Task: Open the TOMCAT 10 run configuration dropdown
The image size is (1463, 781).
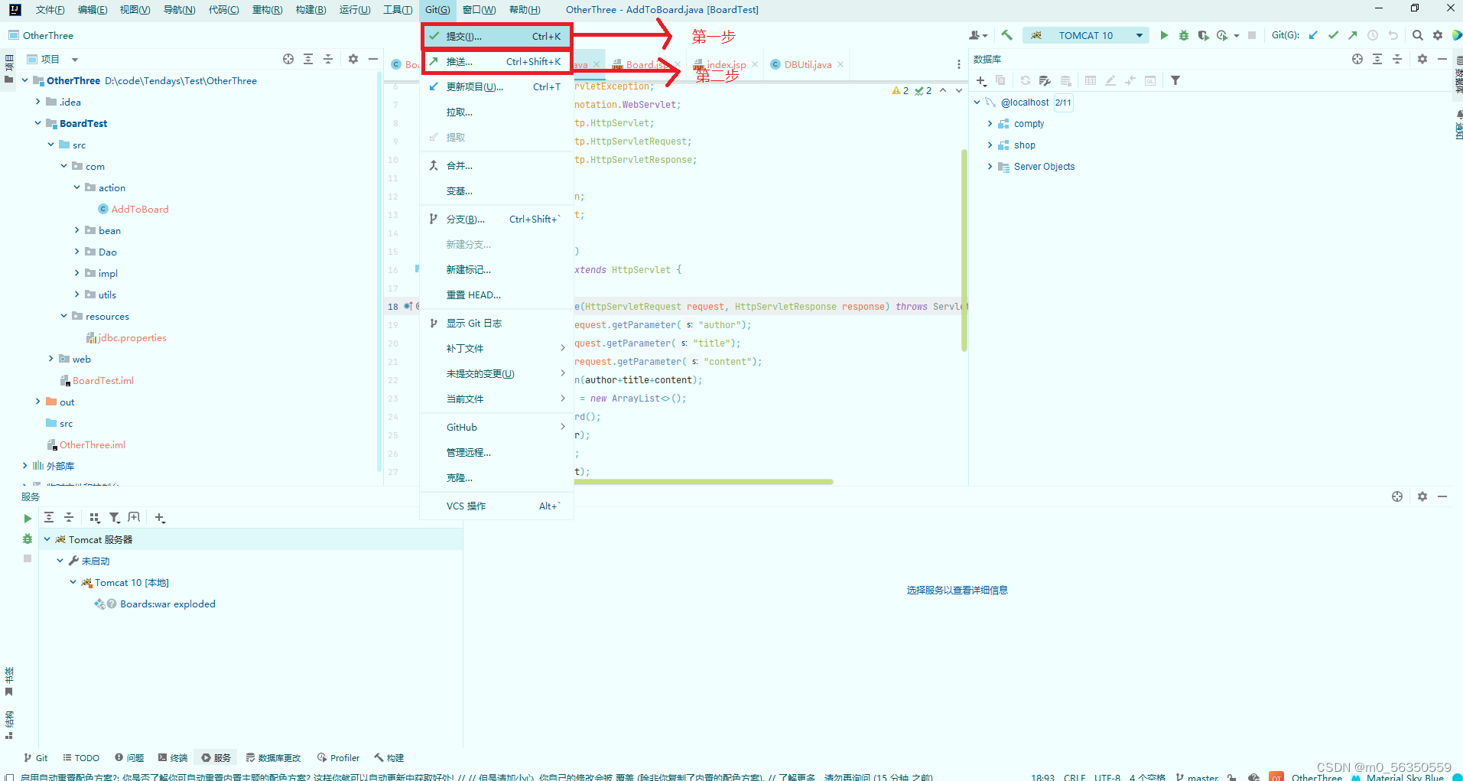Action: click(x=1139, y=35)
